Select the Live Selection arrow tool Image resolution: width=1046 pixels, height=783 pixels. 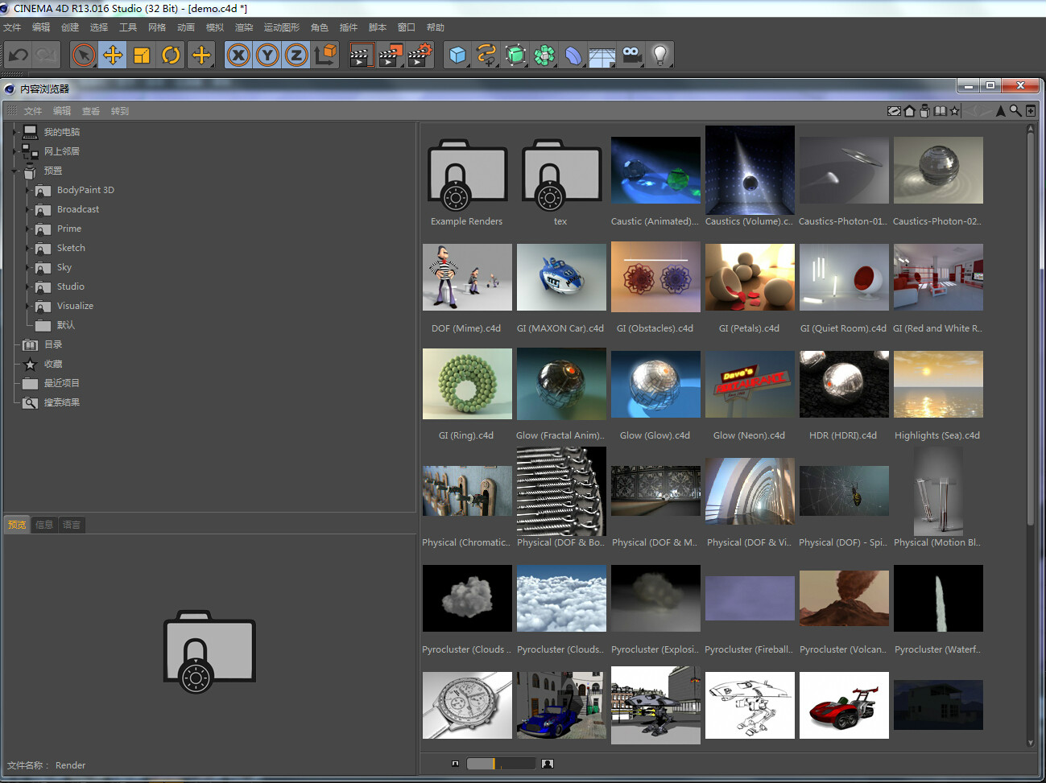[x=84, y=55]
